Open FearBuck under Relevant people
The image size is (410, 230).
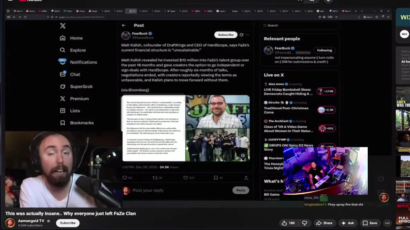282,48
